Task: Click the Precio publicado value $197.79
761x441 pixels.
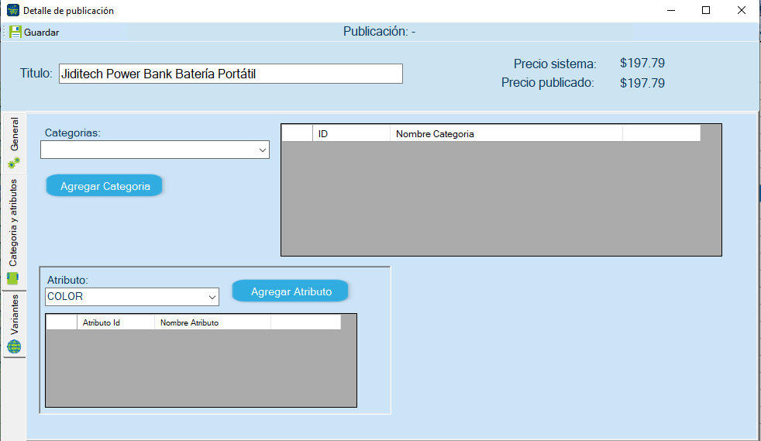Action: tap(642, 83)
